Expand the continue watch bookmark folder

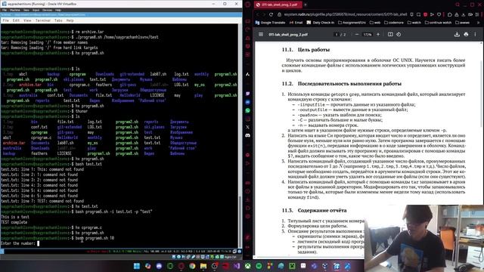coord(439,23)
